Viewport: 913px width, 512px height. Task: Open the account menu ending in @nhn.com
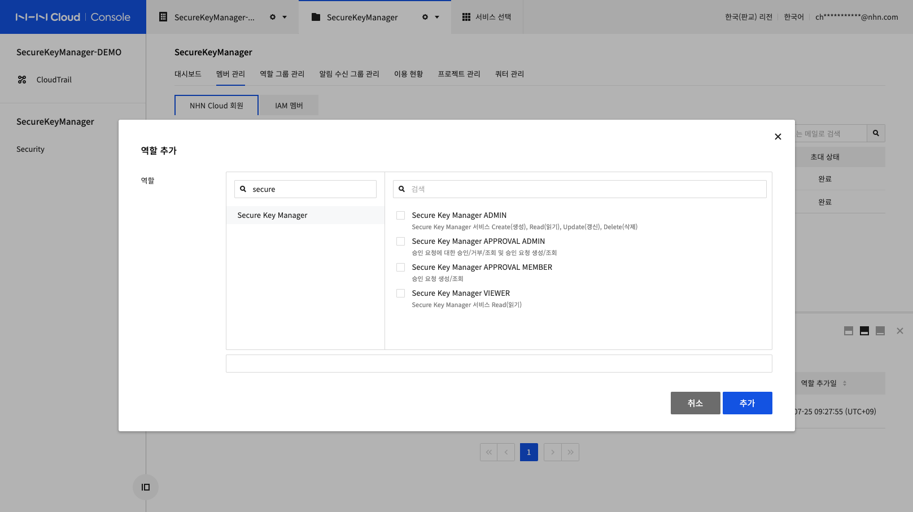click(x=857, y=17)
